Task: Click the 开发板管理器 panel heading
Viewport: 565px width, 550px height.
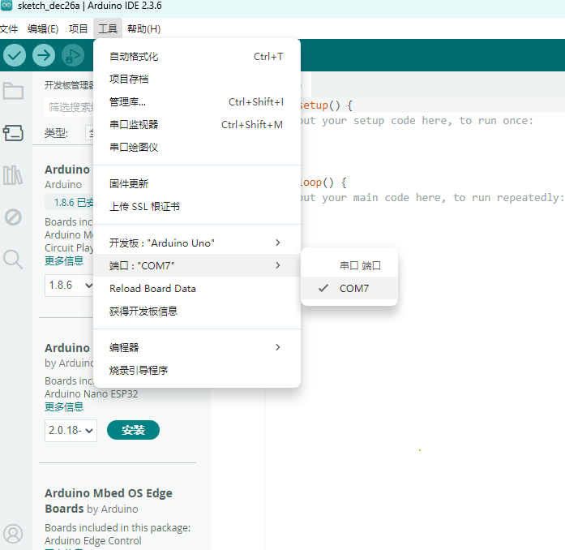Action: point(69,85)
